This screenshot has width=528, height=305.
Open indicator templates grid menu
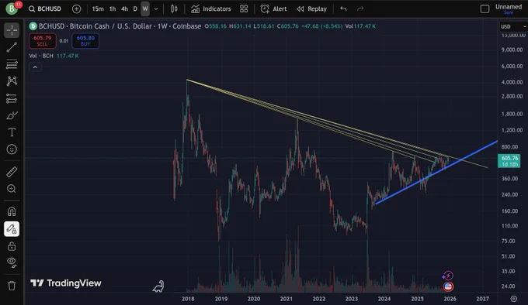[244, 9]
